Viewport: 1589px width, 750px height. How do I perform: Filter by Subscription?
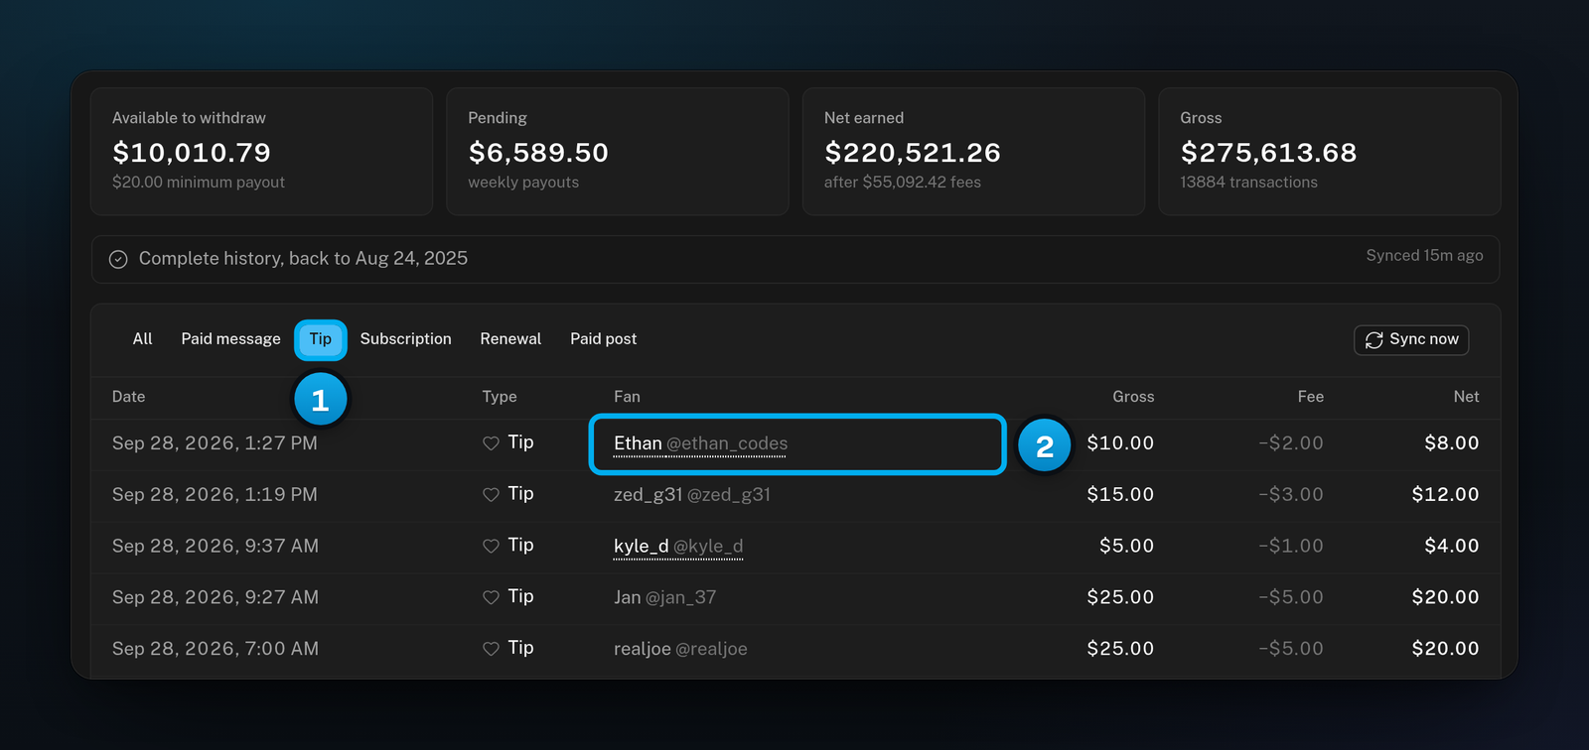point(405,339)
